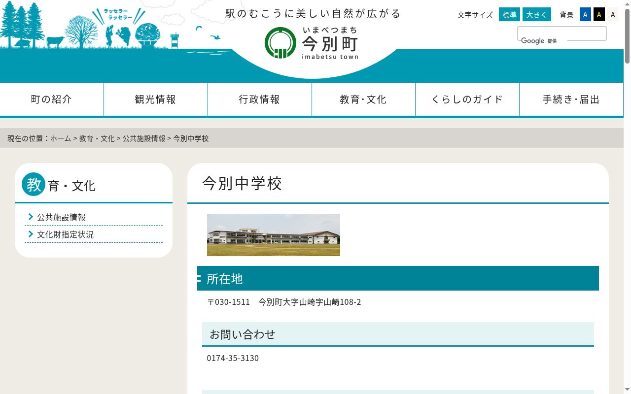Click the chevron beside 公共施設情報
631x394 pixels.
coord(31,217)
